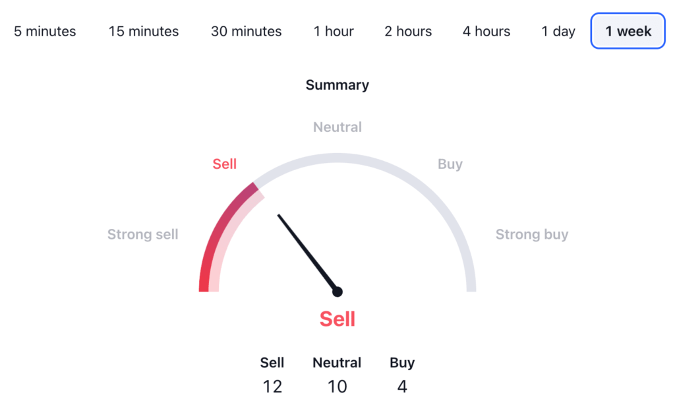Select the 1 hour tab
Image resolution: width=675 pixels, height=407 pixels.
tap(334, 31)
